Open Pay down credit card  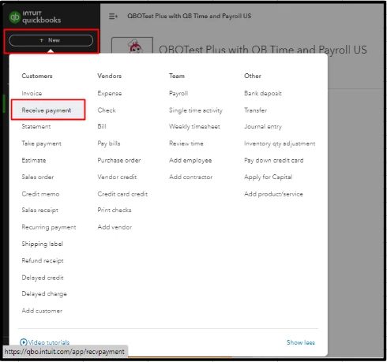coord(274,160)
